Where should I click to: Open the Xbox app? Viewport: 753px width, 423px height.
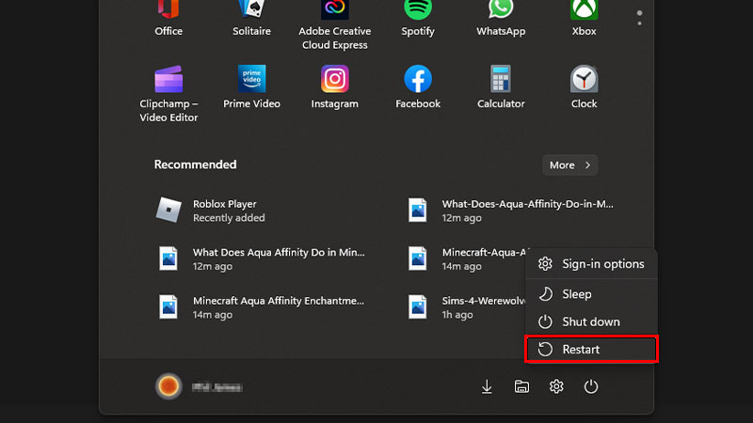(x=584, y=18)
